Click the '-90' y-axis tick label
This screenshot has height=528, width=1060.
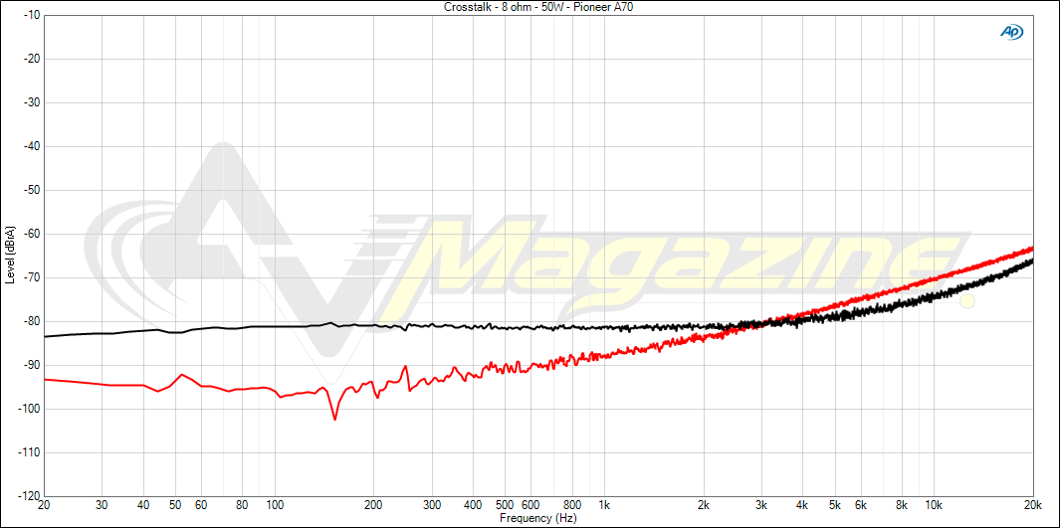click(x=31, y=365)
